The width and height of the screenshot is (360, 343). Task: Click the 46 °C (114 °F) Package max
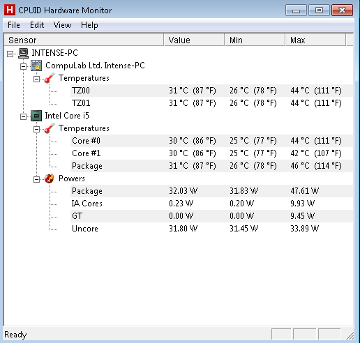316,166
